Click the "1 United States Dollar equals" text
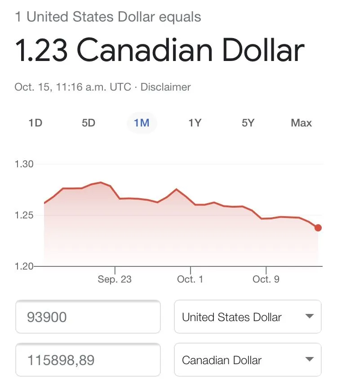Image resolution: width=337 pixels, height=383 pixels. point(108,17)
